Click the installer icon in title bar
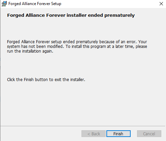This screenshot has width=166, height=141. (x=4, y=4)
